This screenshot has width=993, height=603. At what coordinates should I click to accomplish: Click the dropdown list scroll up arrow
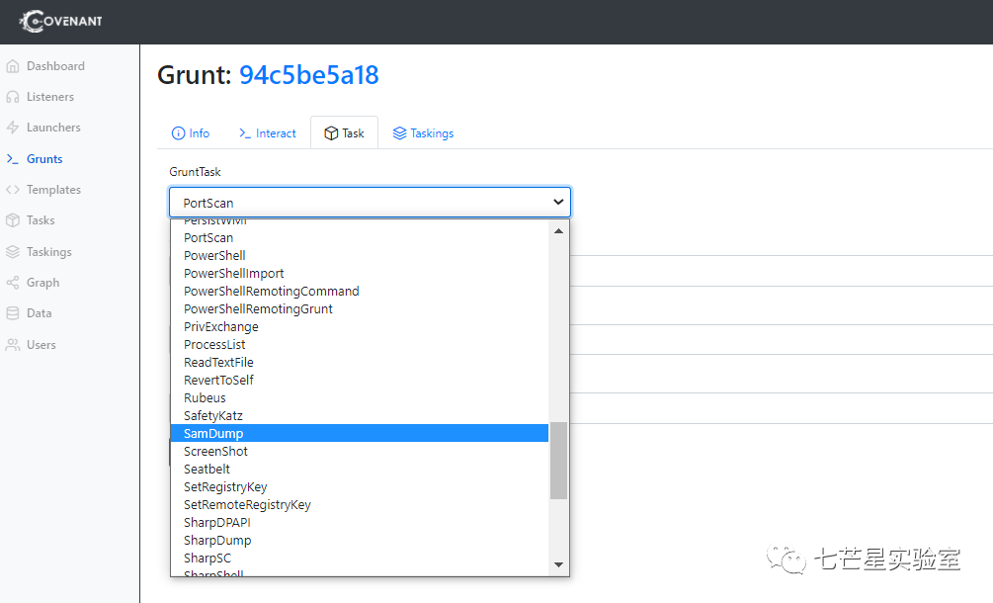coord(558,231)
